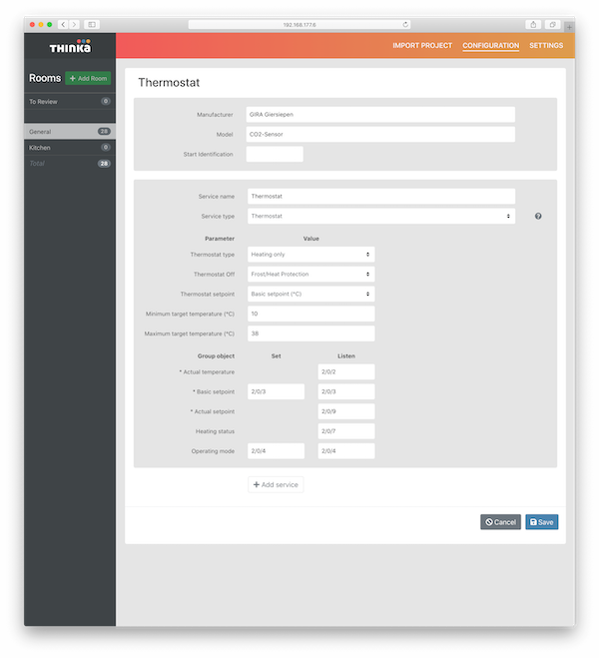Click the Minimum target temperature field
The width and height of the screenshot is (599, 658).
[x=310, y=314]
